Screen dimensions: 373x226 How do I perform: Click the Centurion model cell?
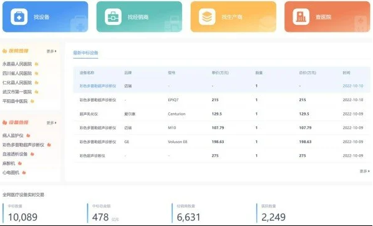click(x=177, y=114)
